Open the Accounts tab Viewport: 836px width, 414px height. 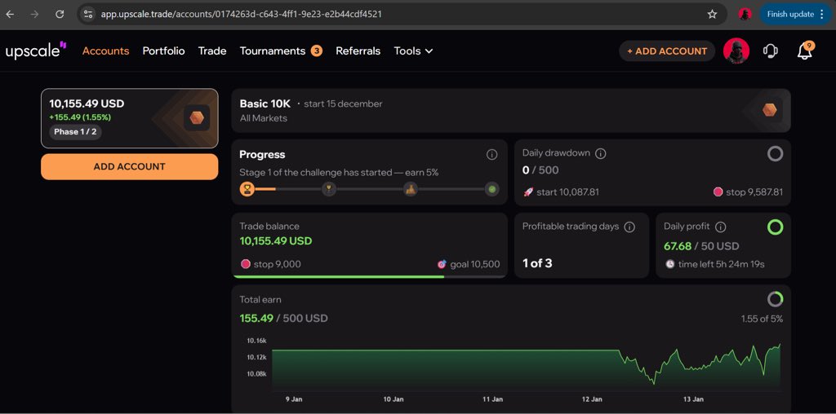[105, 51]
